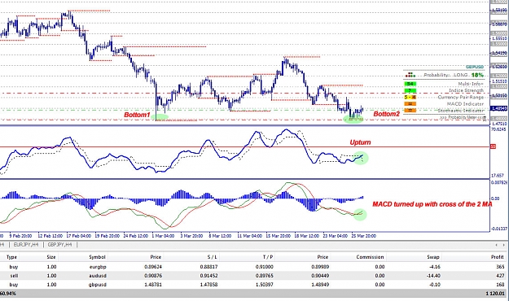Click profit value 365
The width and height of the screenshot is (509, 301).
point(500,267)
